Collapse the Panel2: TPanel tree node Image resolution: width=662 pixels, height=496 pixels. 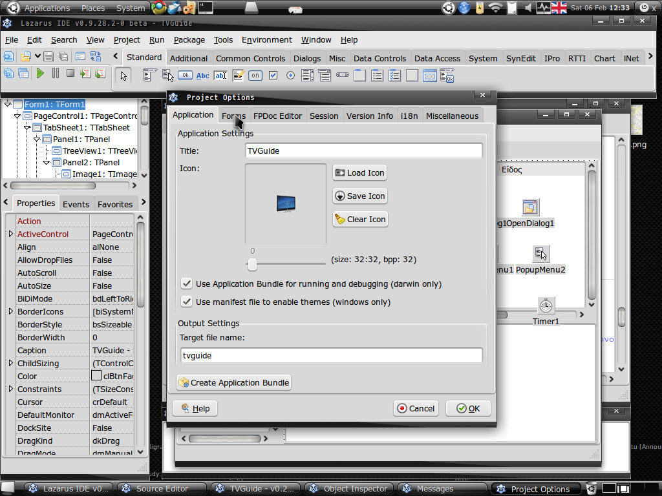[47, 162]
